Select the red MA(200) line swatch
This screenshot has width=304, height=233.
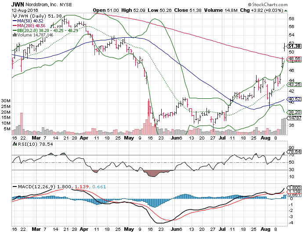(14, 25)
